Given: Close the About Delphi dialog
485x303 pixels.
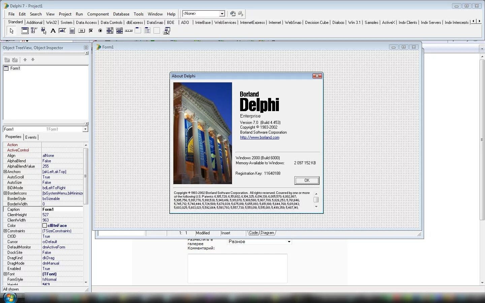Looking at the screenshot, I should (317, 76).
